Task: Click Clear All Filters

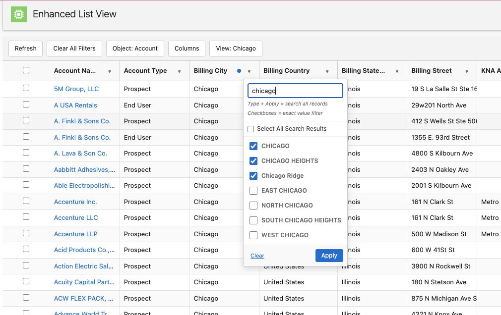Action: (74, 48)
